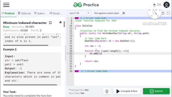
Task: Click the 'int res = -1;' line
Action: pyautogui.click(x=93, y=46)
